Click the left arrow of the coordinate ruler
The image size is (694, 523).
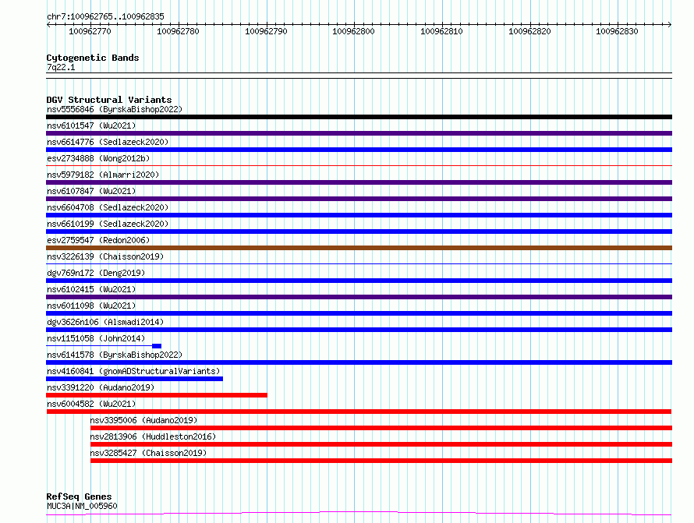point(48,25)
